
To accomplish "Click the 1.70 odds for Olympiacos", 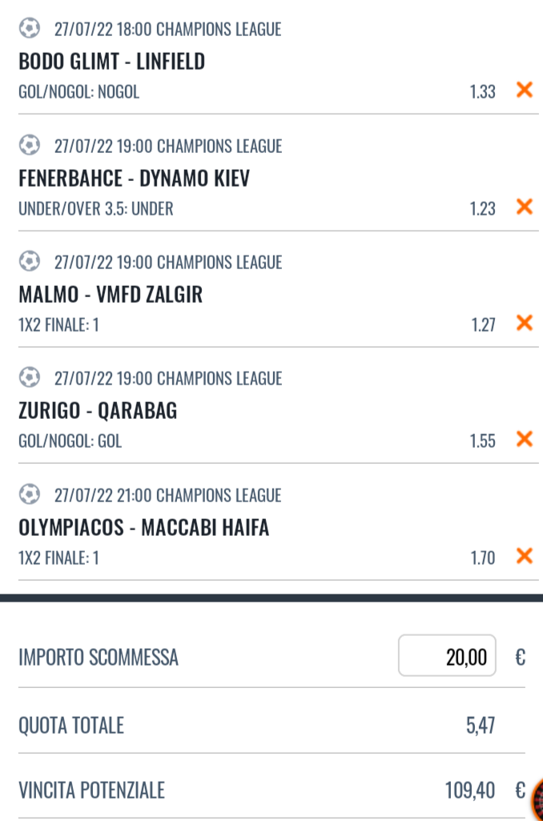I will [482, 558].
